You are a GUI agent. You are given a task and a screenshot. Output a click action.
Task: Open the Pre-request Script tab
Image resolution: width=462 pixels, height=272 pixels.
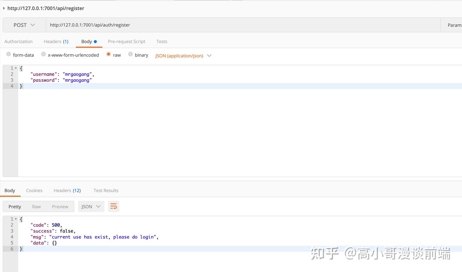pyautogui.click(x=126, y=42)
